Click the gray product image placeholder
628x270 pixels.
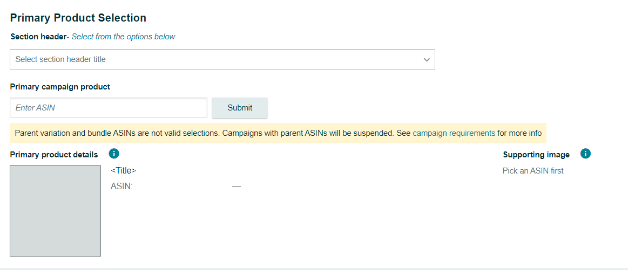point(55,211)
